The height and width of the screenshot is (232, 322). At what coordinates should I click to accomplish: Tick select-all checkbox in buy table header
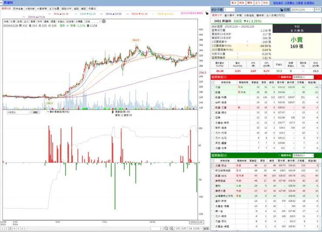click(x=213, y=82)
